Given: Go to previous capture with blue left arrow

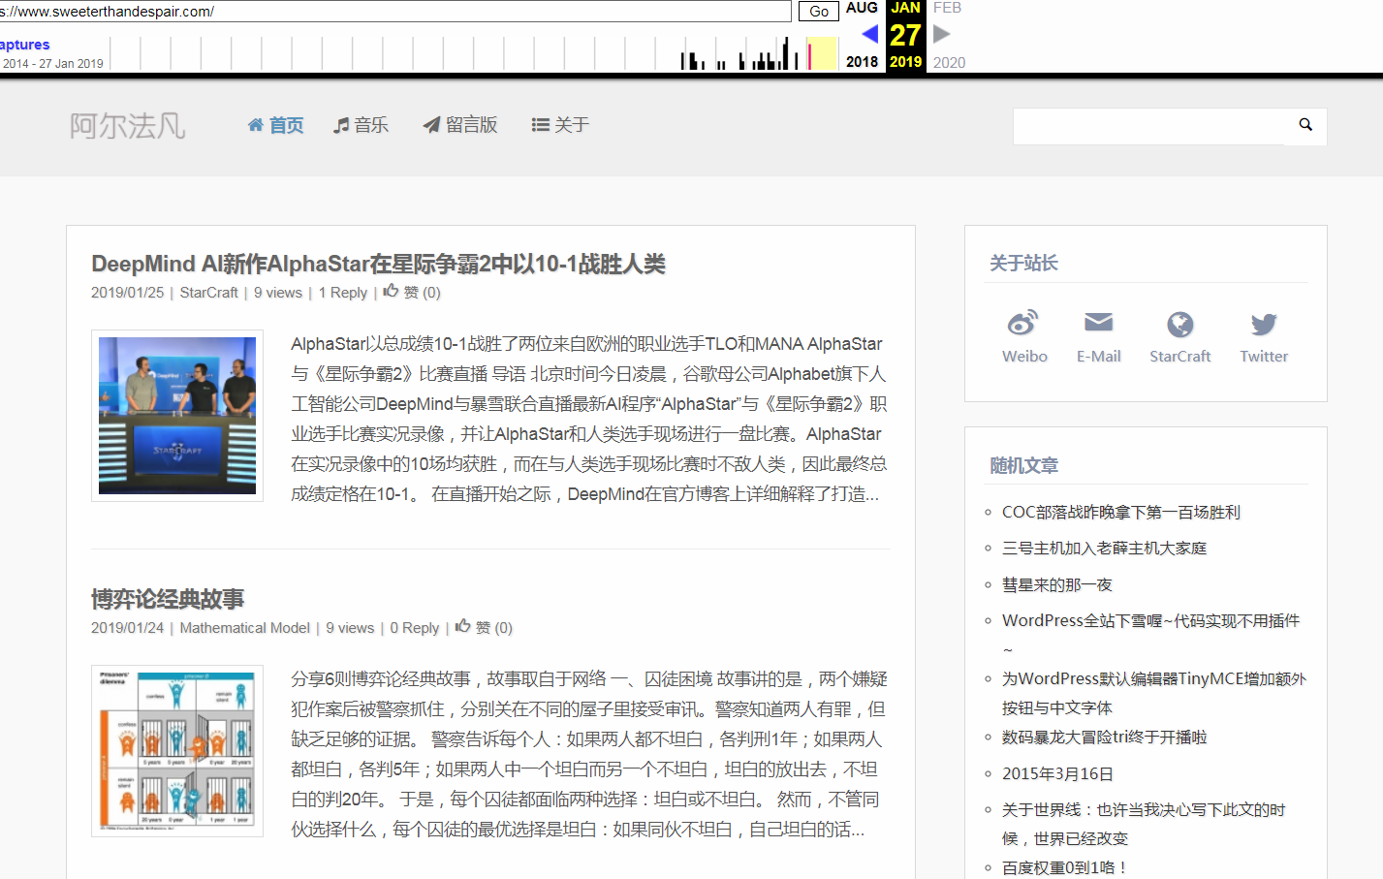Looking at the screenshot, I should [x=869, y=34].
